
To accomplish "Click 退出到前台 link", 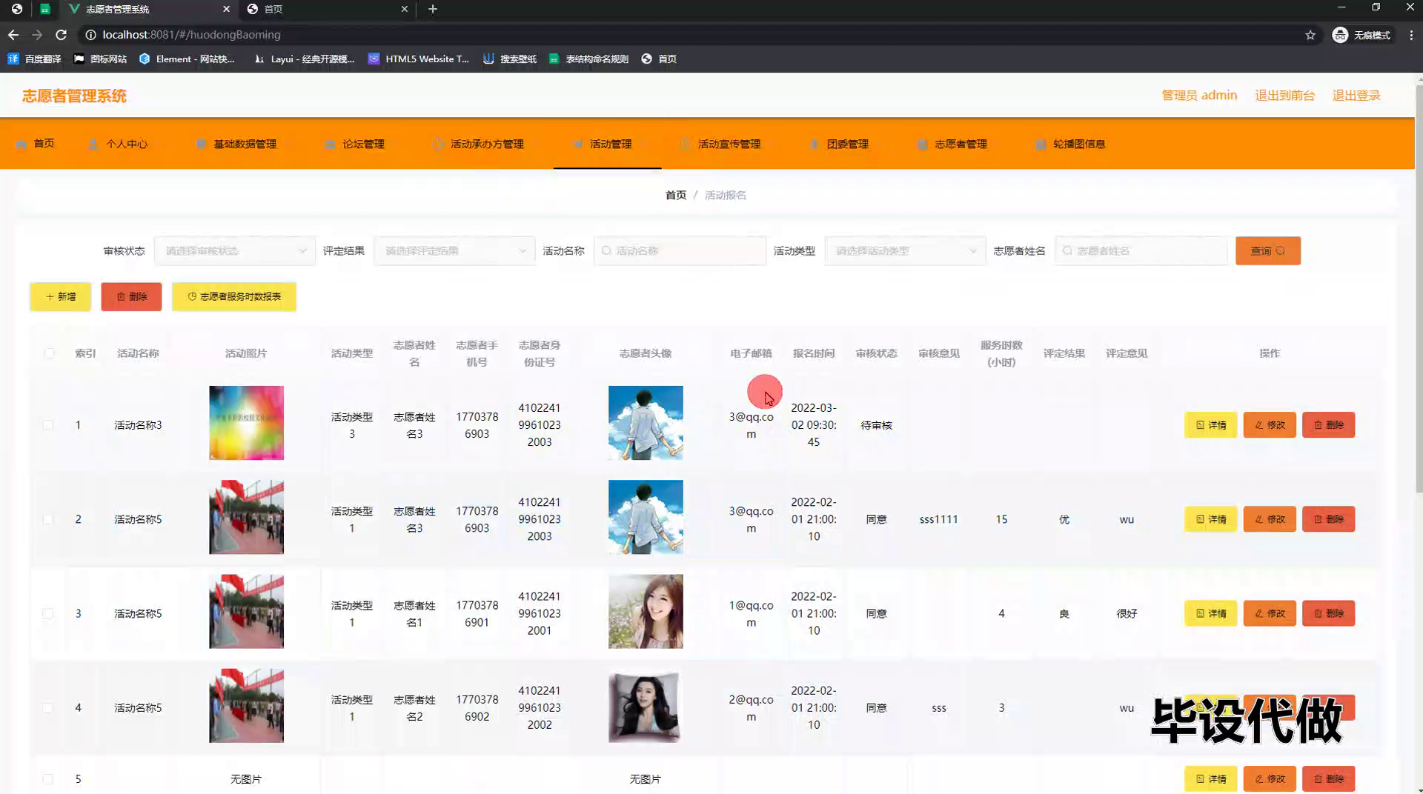I will point(1284,96).
